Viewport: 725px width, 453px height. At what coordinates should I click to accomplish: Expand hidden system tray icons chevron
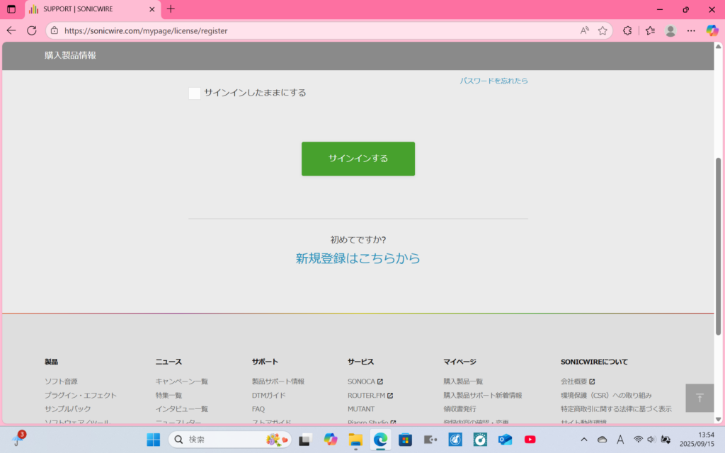(585, 440)
